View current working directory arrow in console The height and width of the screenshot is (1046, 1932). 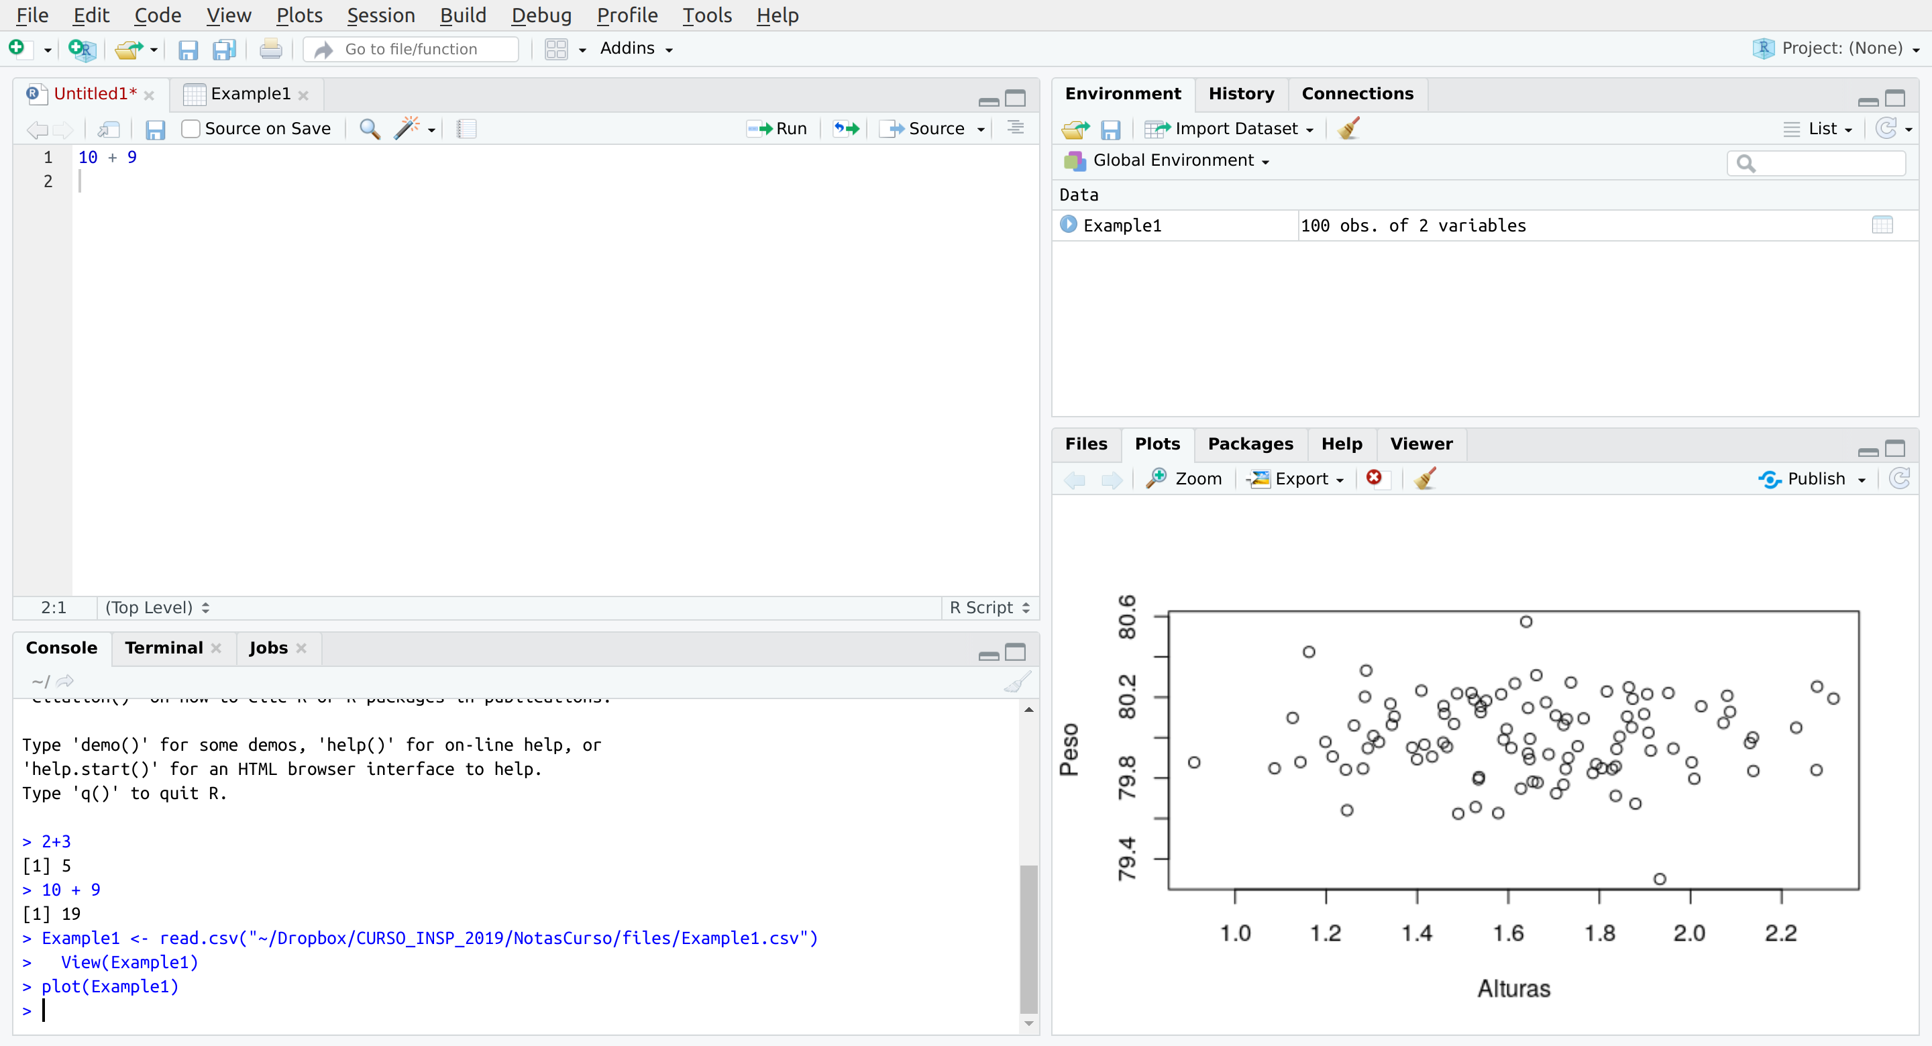click(65, 681)
